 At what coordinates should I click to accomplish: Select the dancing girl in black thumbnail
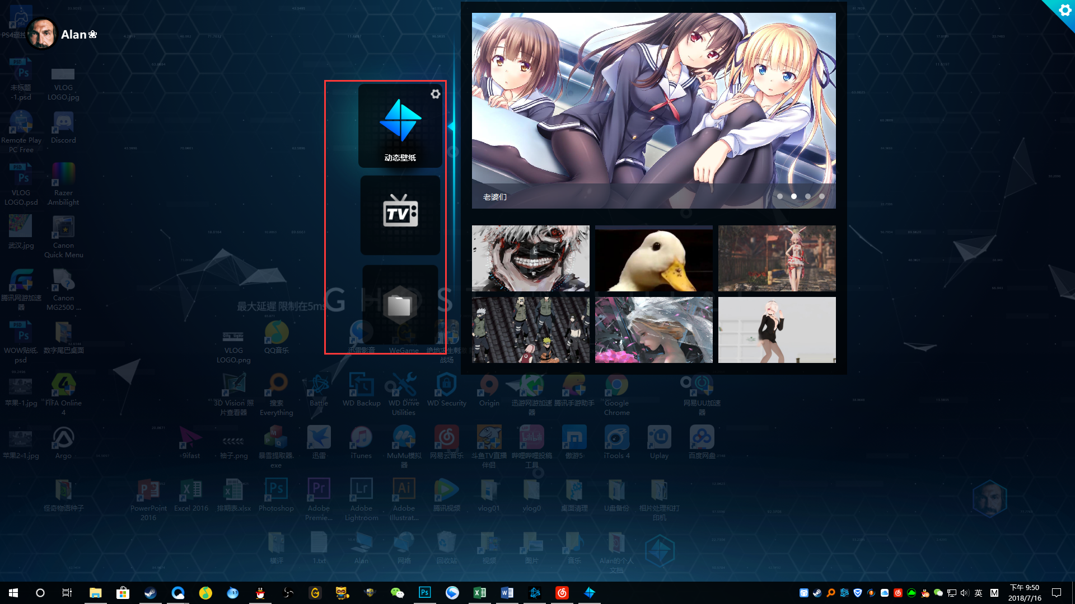click(x=777, y=330)
